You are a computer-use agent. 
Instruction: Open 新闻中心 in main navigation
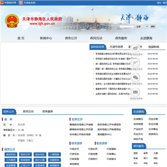pos(46,38)
